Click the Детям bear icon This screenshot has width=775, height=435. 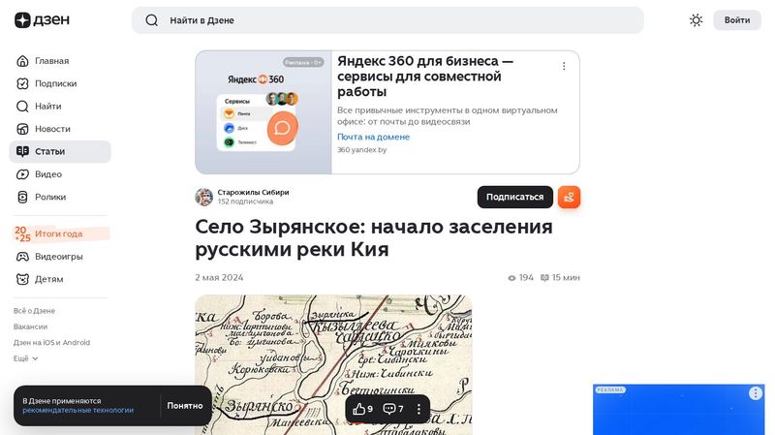(x=22, y=279)
